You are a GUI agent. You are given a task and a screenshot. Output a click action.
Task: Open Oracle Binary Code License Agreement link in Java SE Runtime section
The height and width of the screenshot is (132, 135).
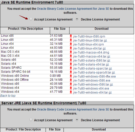coord(73,9)
